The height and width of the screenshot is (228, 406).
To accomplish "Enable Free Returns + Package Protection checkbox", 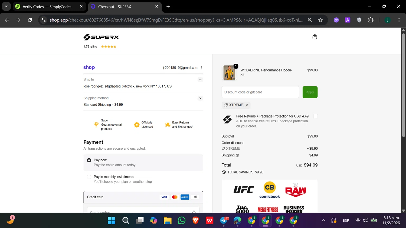I will 316,116.
